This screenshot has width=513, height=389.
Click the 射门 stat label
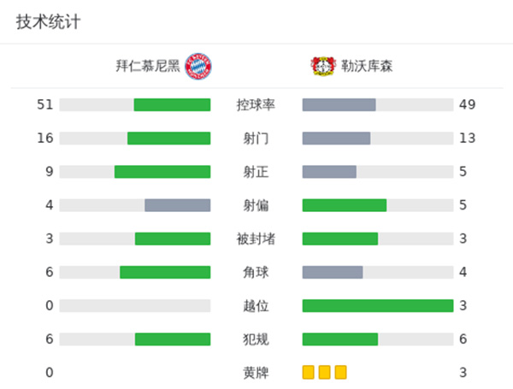pyautogui.click(x=256, y=139)
